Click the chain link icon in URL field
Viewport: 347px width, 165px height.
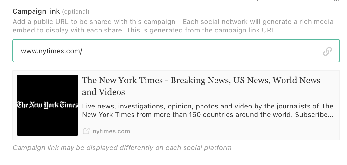tap(327, 51)
